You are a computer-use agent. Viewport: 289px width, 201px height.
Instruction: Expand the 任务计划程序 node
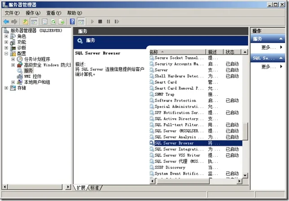13,59
